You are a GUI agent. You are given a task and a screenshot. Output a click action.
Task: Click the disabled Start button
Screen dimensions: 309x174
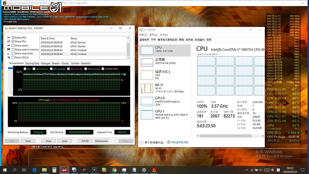coord(12,141)
